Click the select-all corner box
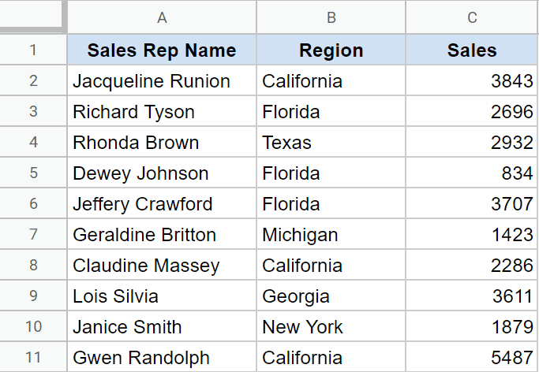This screenshot has width=539, height=372. pos(32,17)
